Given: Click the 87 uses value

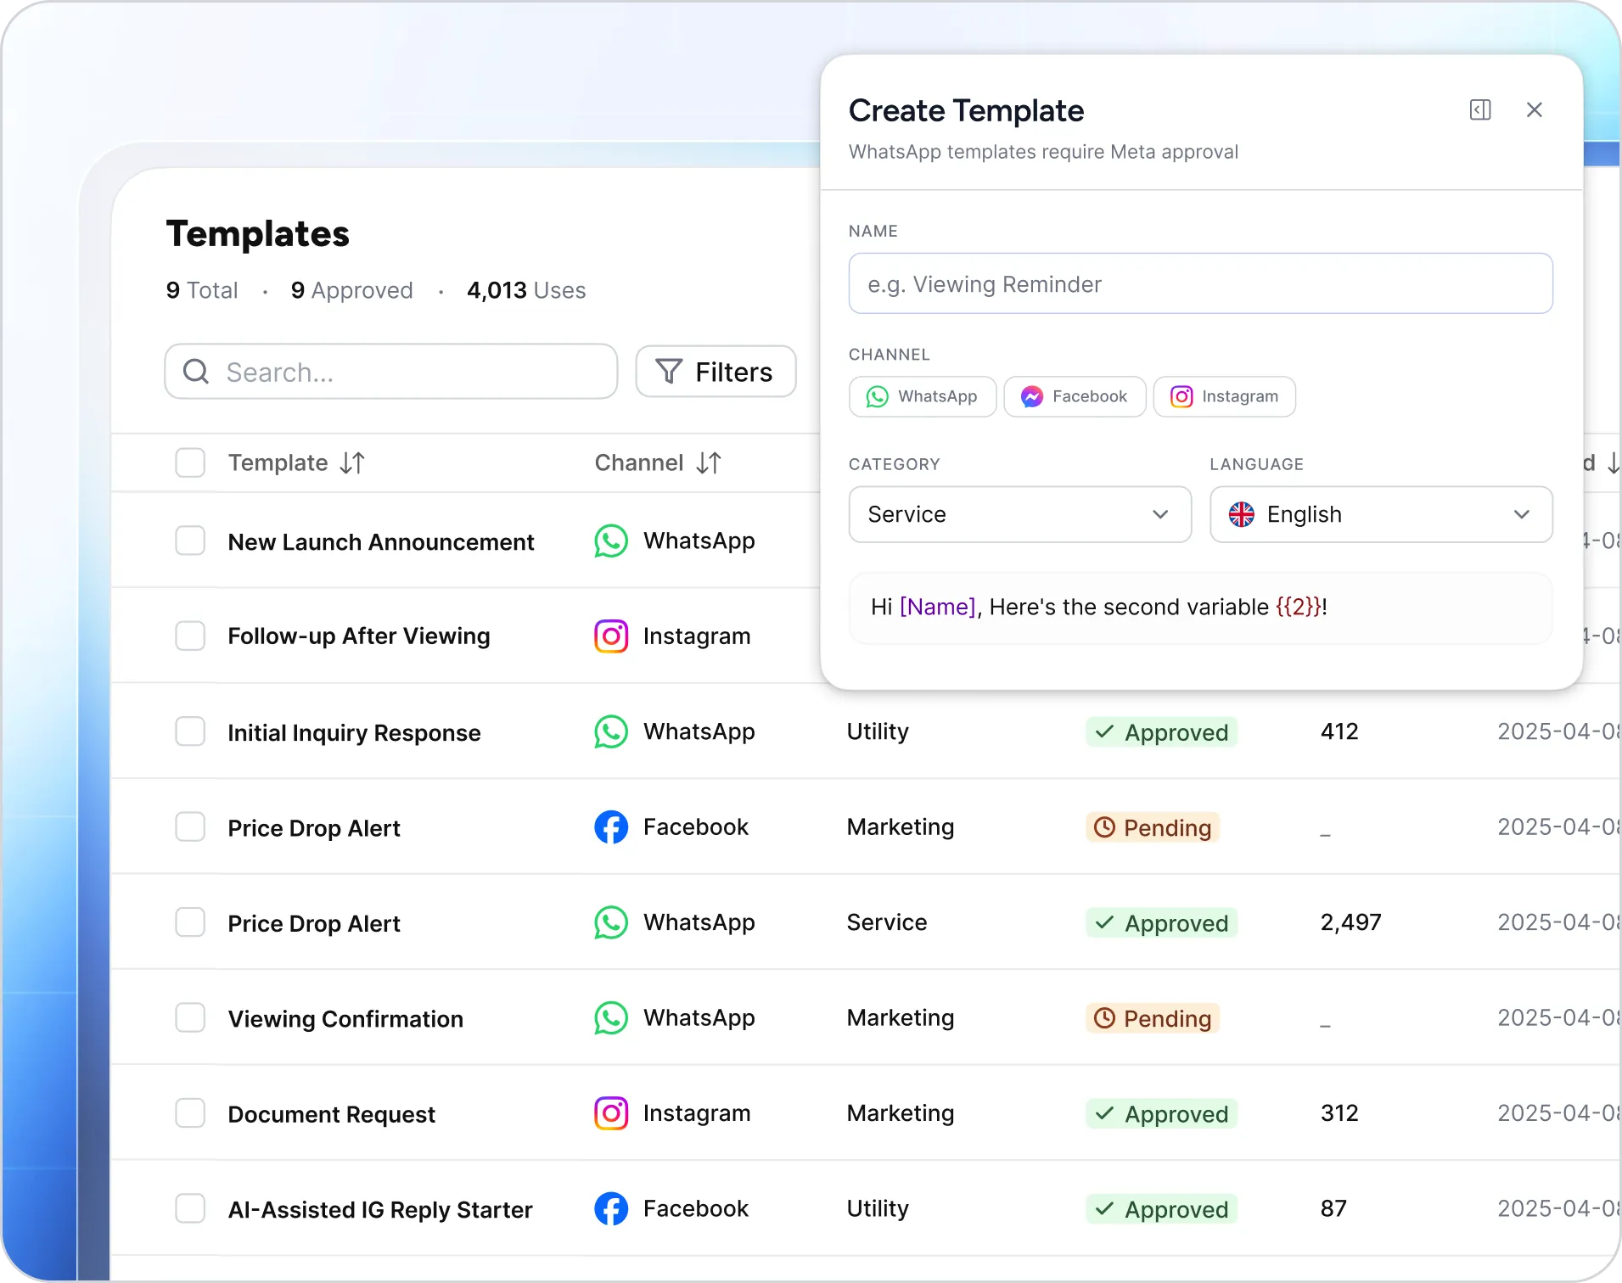Looking at the screenshot, I should [1333, 1208].
